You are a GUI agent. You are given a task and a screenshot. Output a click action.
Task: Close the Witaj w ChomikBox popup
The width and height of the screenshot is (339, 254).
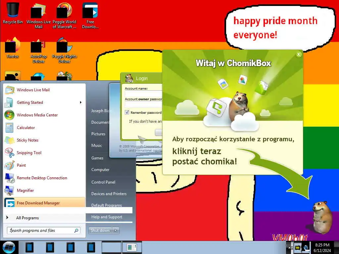pyautogui.click(x=299, y=55)
